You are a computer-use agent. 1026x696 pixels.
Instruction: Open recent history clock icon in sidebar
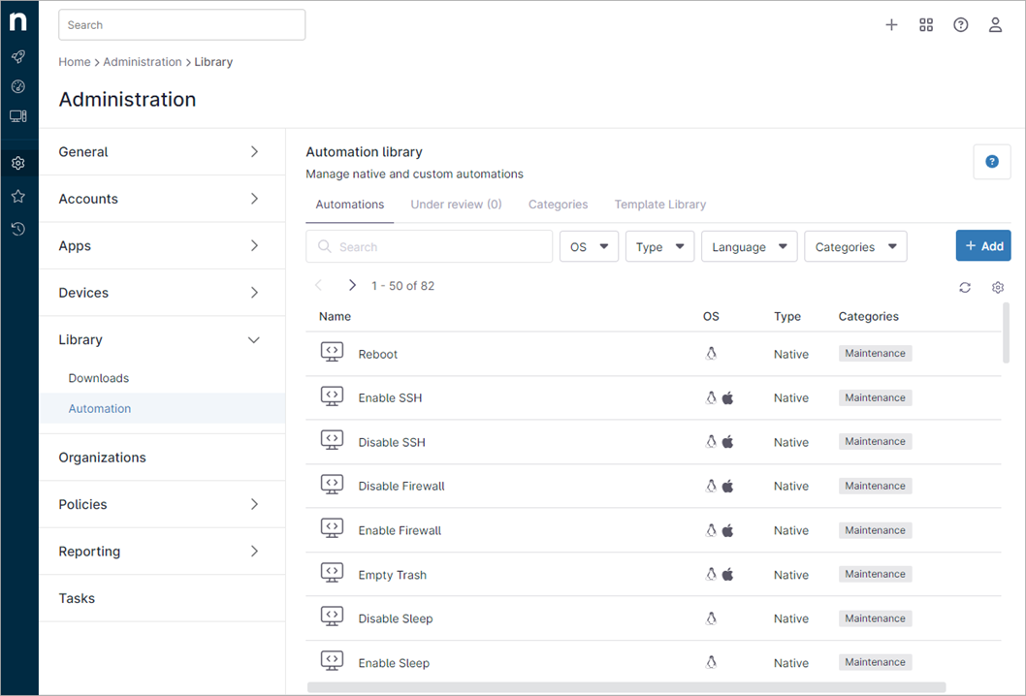pyautogui.click(x=17, y=229)
